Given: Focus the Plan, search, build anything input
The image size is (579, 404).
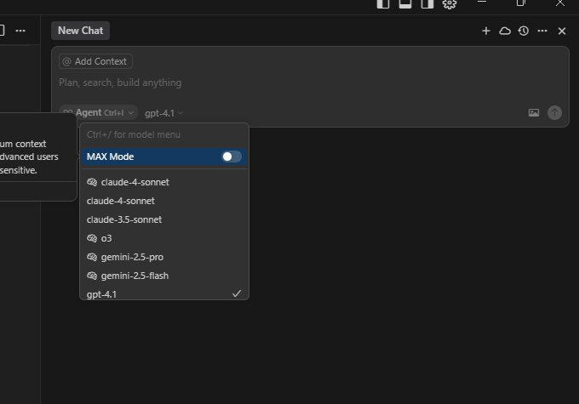Looking at the screenshot, I should click(310, 83).
